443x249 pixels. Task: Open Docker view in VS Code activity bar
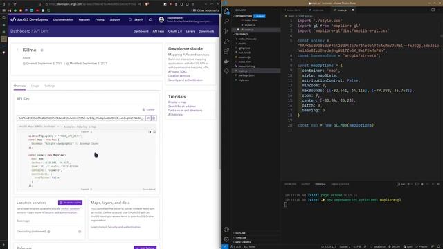pos(226,62)
